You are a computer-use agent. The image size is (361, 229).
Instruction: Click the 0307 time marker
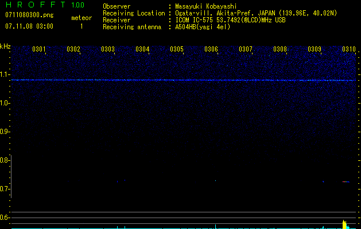click(246, 49)
